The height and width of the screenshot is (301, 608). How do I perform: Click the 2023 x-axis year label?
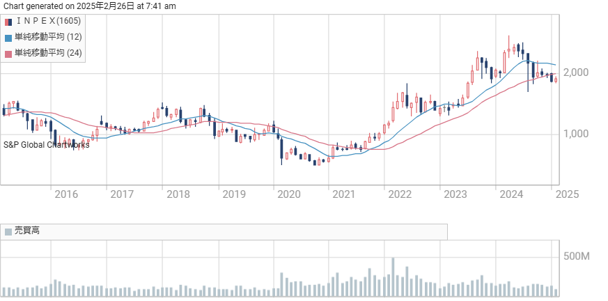pyautogui.click(x=455, y=194)
